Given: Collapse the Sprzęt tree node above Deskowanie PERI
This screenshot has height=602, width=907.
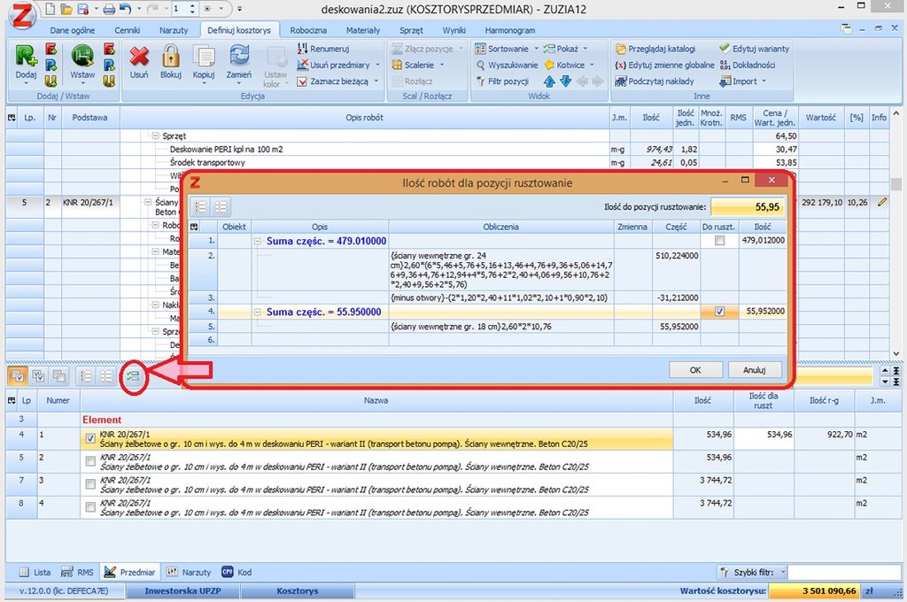Looking at the screenshot, I should pos(155,136).
